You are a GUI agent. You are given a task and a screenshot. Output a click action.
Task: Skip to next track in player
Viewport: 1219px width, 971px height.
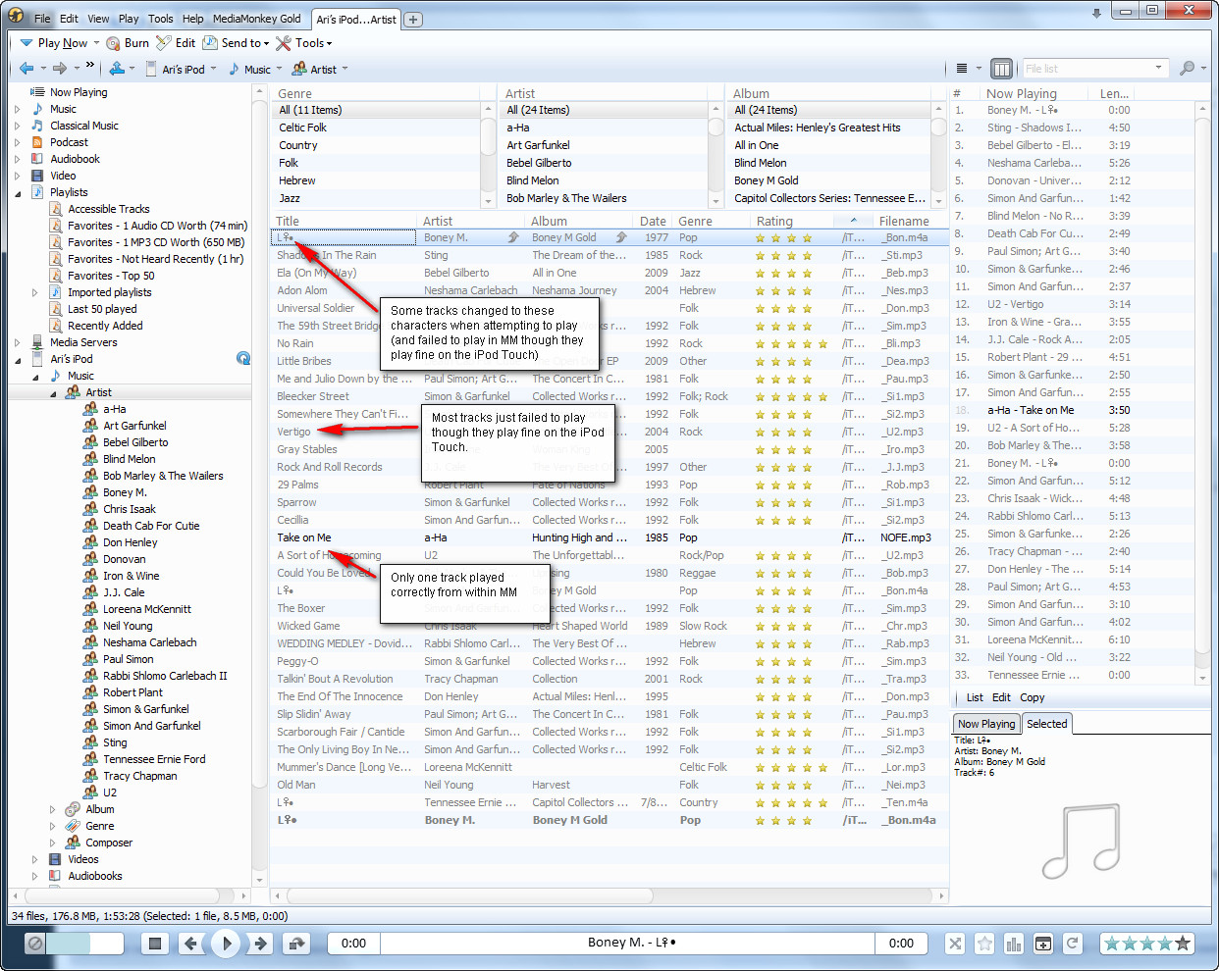(260, 944)
